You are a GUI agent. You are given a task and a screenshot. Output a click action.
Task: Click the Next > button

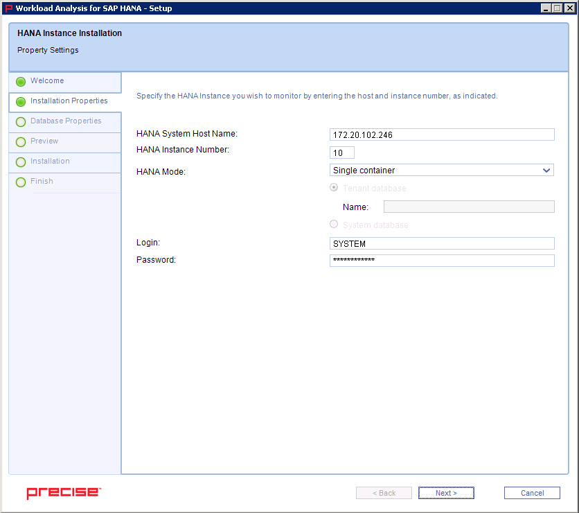tap(446, 493)
